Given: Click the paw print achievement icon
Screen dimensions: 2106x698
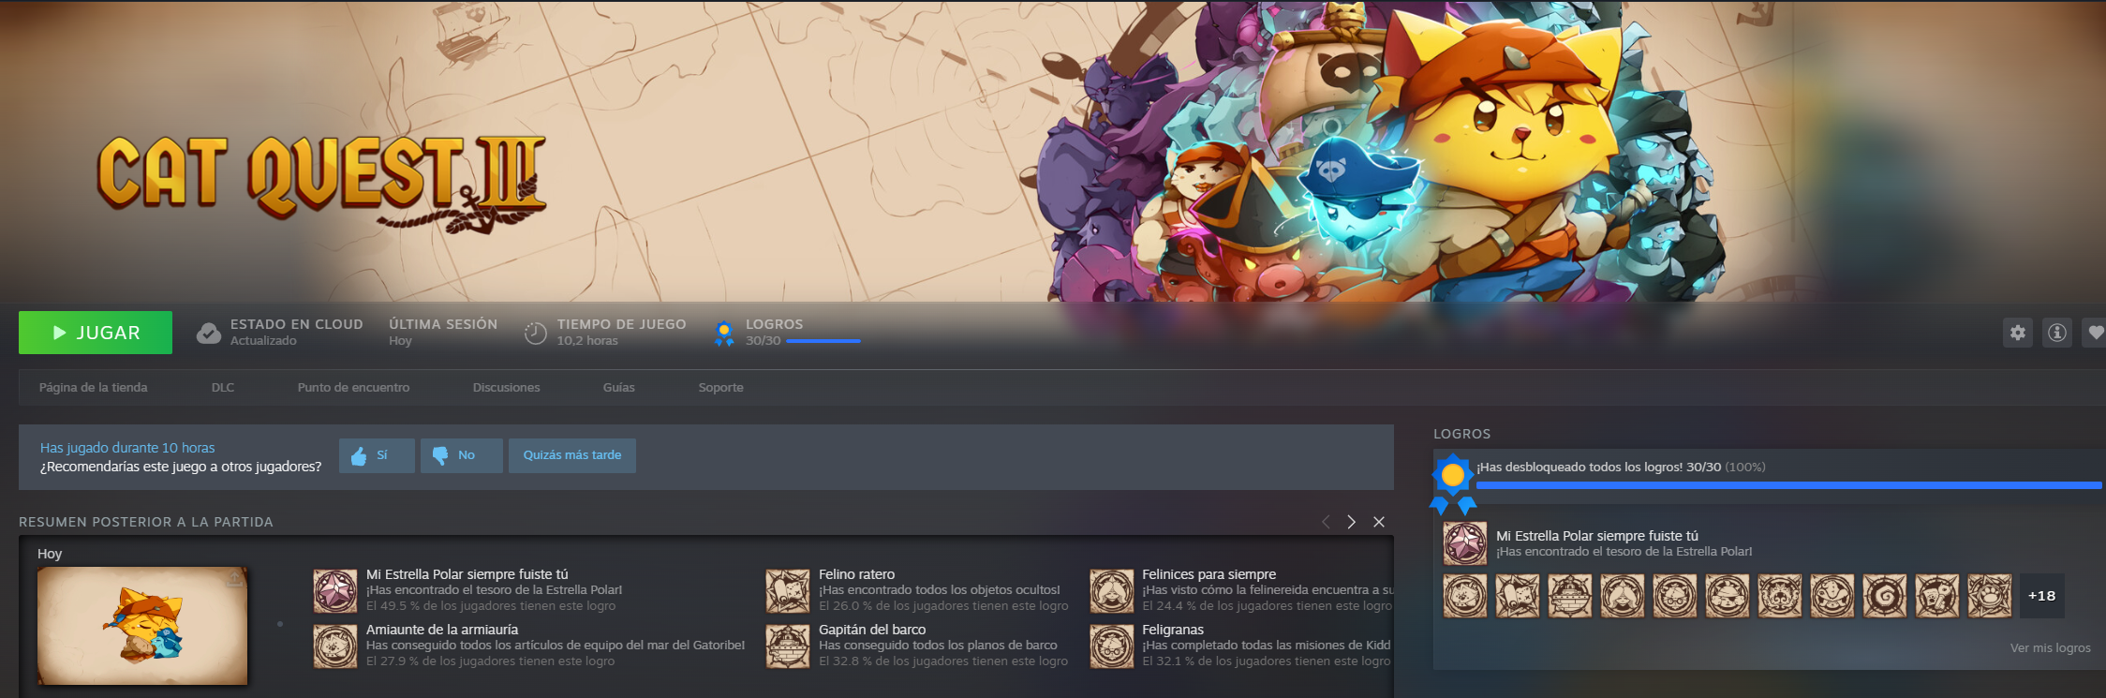Looking at the screenshot, I should pos(1990,596).
